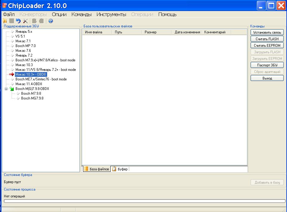This screenshot has height=212, width=287.
Task: Select the Bosch MG7.9.8 child item
Action: [33, 98]
